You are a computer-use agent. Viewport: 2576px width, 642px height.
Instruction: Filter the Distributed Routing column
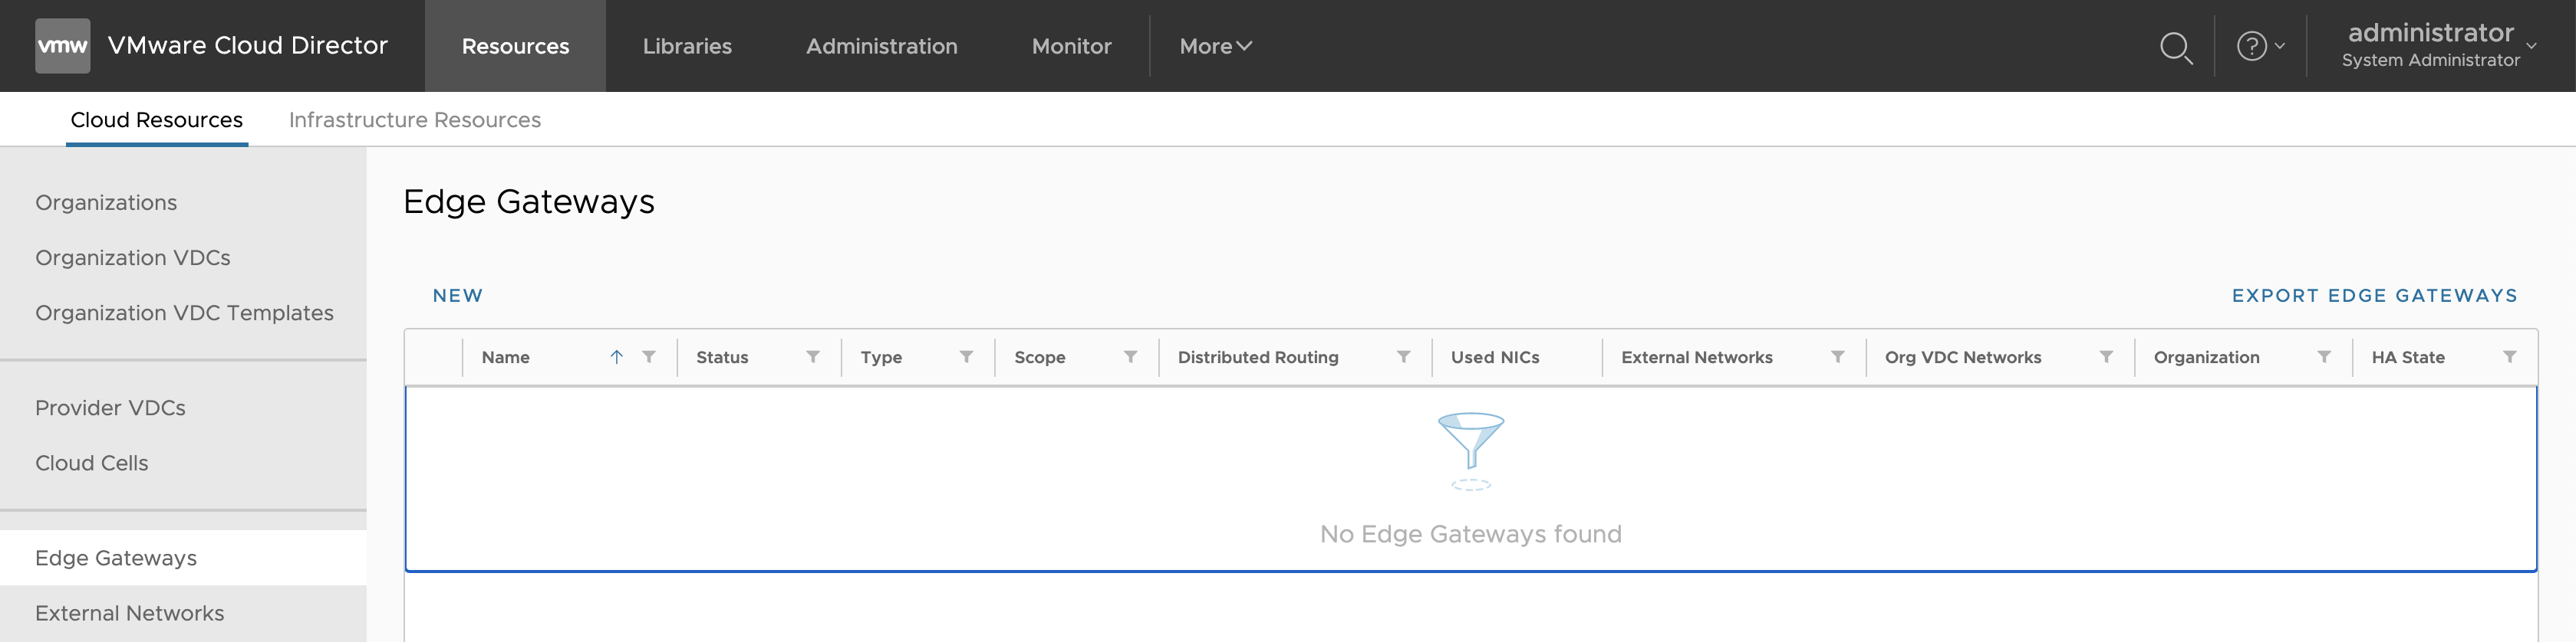(x=1404, y=358)
